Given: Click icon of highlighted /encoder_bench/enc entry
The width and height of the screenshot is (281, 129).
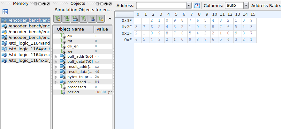Looking at the screenshot, I should click(4, 20).
